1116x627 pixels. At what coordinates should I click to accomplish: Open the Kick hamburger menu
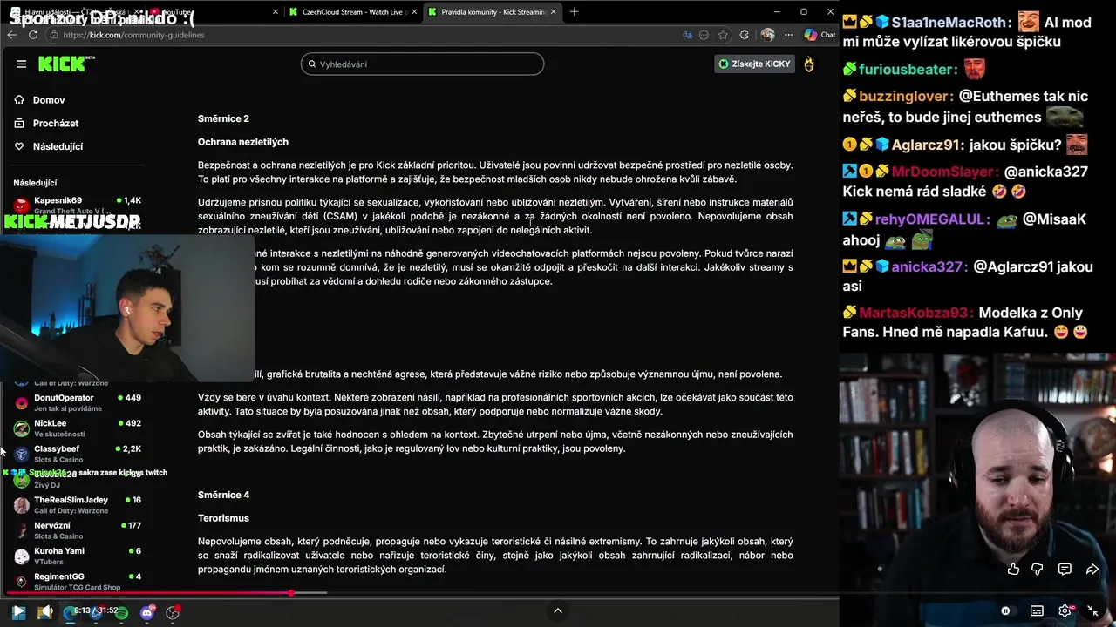tap(21, 64)
